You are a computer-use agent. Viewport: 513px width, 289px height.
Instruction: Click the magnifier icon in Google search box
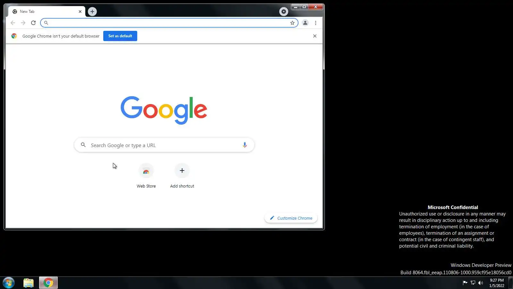[83, 145]
